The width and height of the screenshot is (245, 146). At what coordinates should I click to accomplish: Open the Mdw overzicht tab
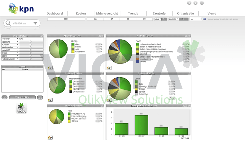(x=107, y=14)
